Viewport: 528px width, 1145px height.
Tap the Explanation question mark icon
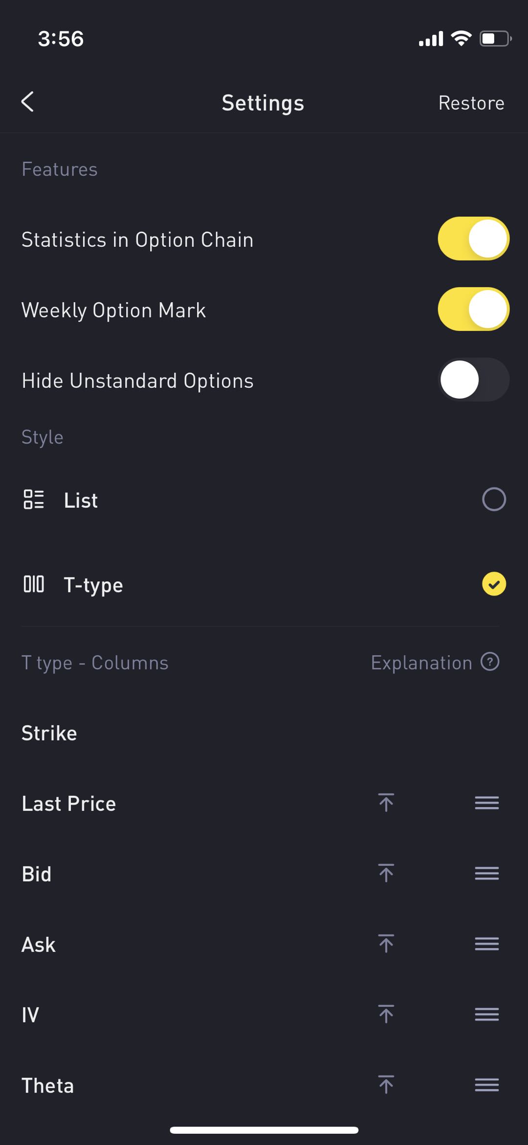coord(490,662)
